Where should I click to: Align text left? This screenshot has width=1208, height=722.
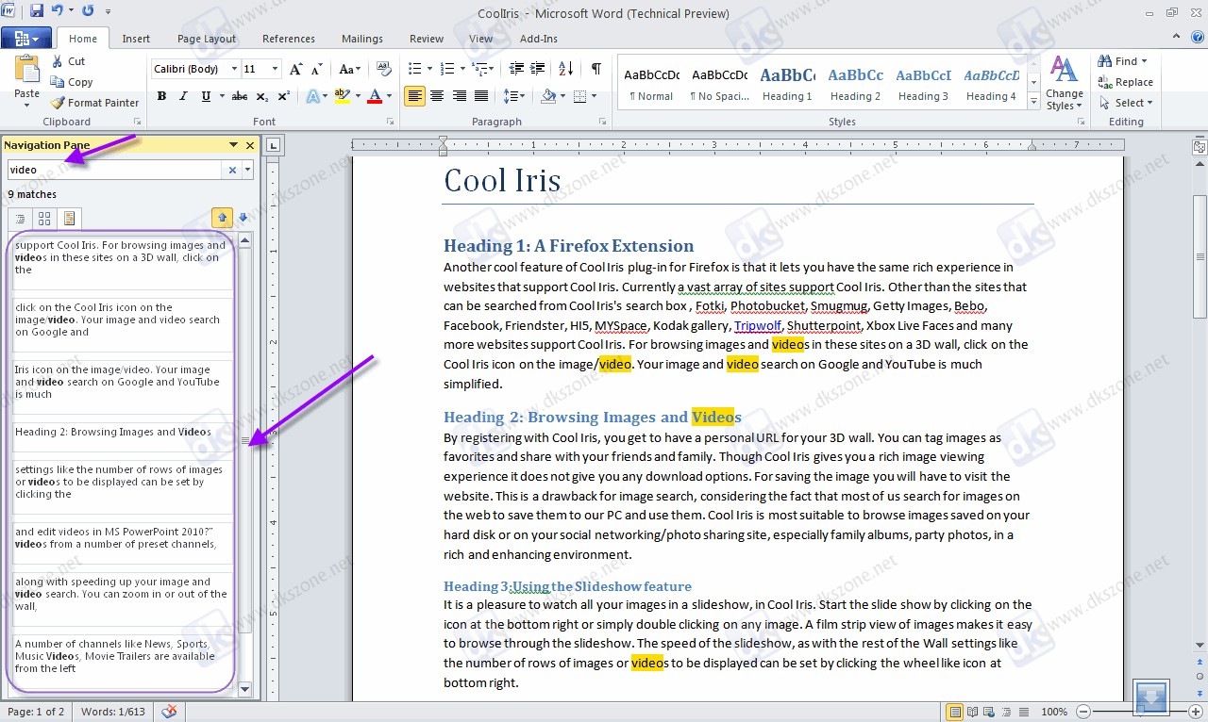click(414, 96)
